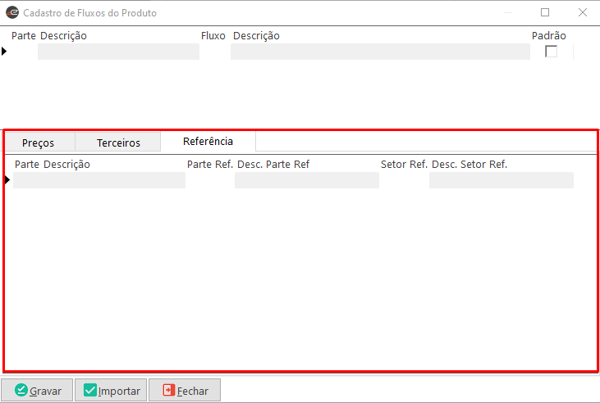Close the form using the Fechar button
The width and height of the screenshot is (600, 403).
185,391
